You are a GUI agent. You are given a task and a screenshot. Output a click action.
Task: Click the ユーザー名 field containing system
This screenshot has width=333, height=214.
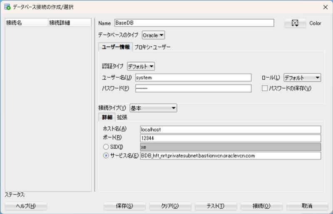[193, 78]
